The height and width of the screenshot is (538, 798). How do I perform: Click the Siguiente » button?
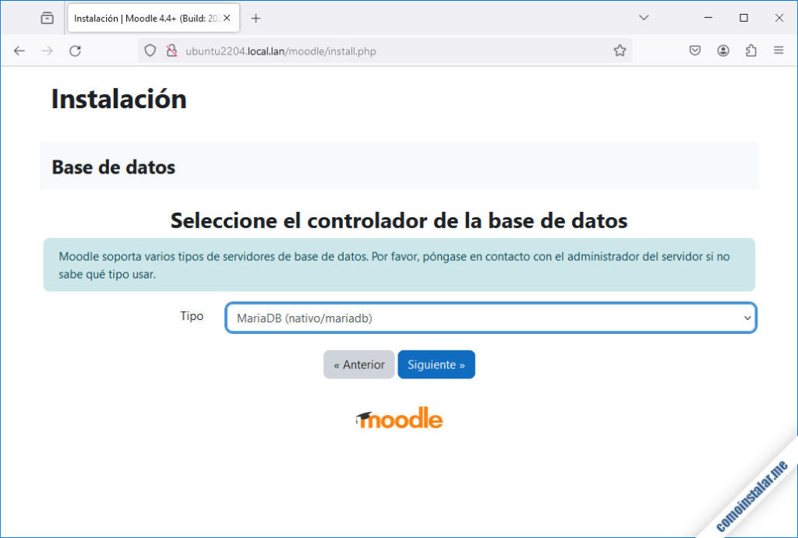point(436,364)
